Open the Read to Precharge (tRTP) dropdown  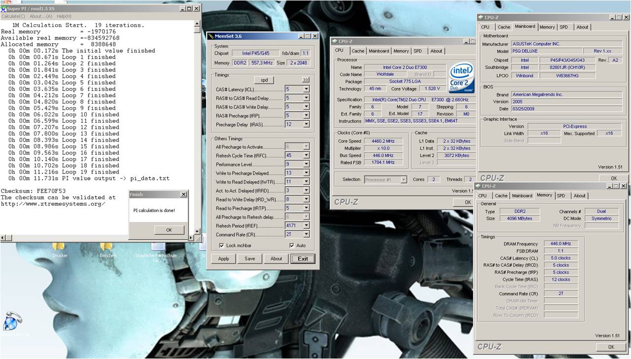(x=306, y=208)
